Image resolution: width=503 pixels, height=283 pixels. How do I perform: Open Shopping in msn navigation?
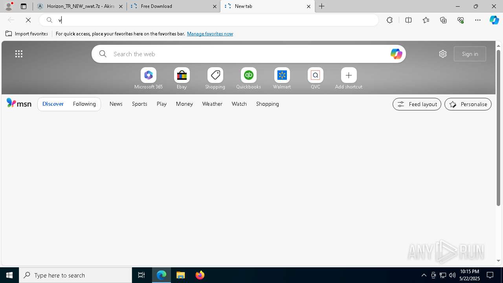pyautogui.click(x=268, y=104)
